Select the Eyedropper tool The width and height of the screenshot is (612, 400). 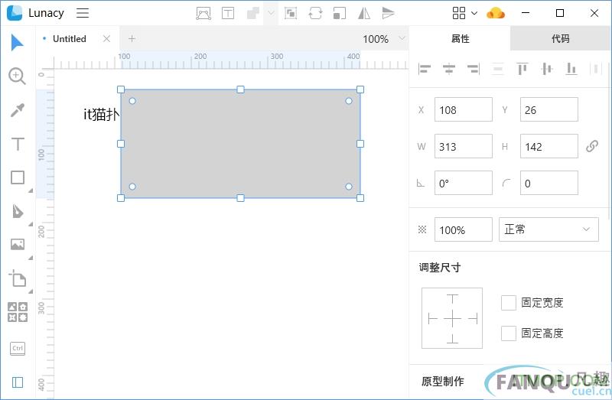[x=17, y=110]
